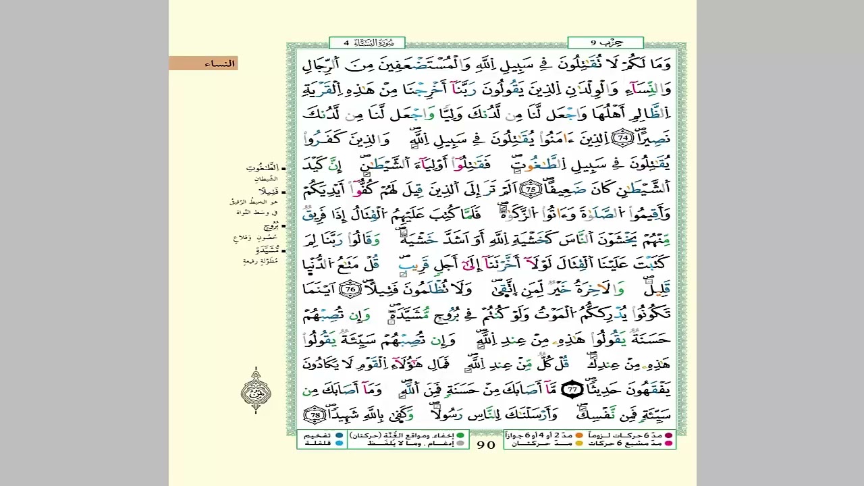Screen dimensions: 864x486
Task: Click the green إخفاء ومواقع الغنة color dot
Action: click(460, 436)
